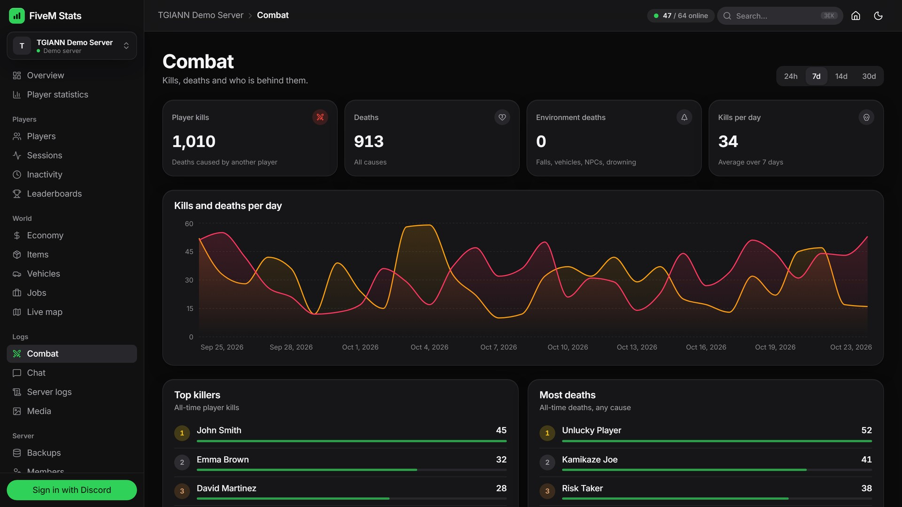The width and height of the screenshot is (902, 507).
Task: Click TGIANN Demo Server breadcrumb link
Action: (x=201, y=15)
